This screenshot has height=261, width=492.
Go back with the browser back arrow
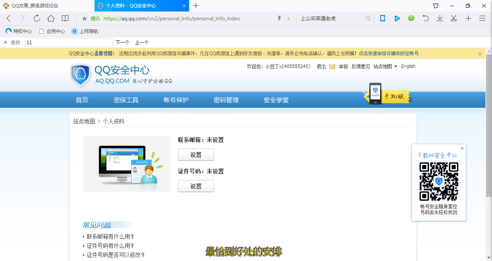[8, 18]
